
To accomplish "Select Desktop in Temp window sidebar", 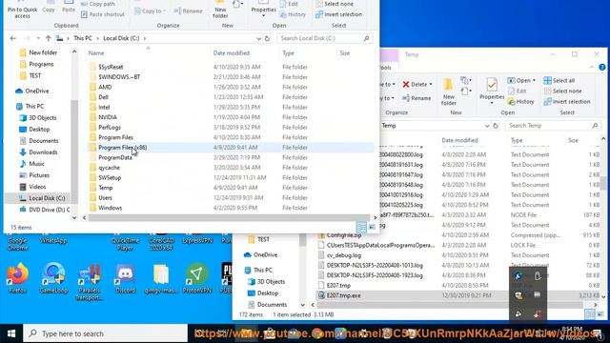I will point(263,293).
